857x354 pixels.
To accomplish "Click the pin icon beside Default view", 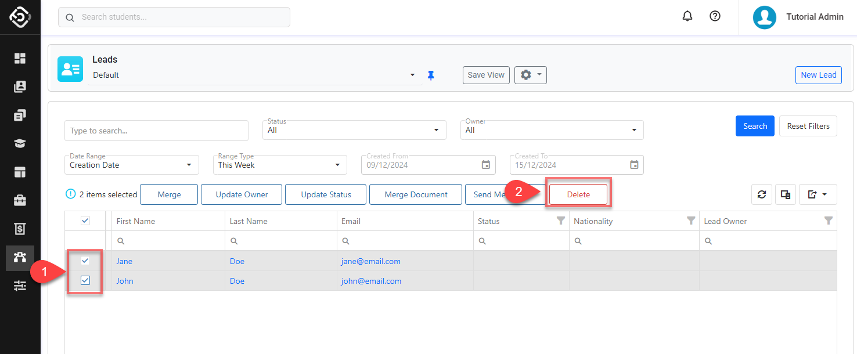I will 431,75.
